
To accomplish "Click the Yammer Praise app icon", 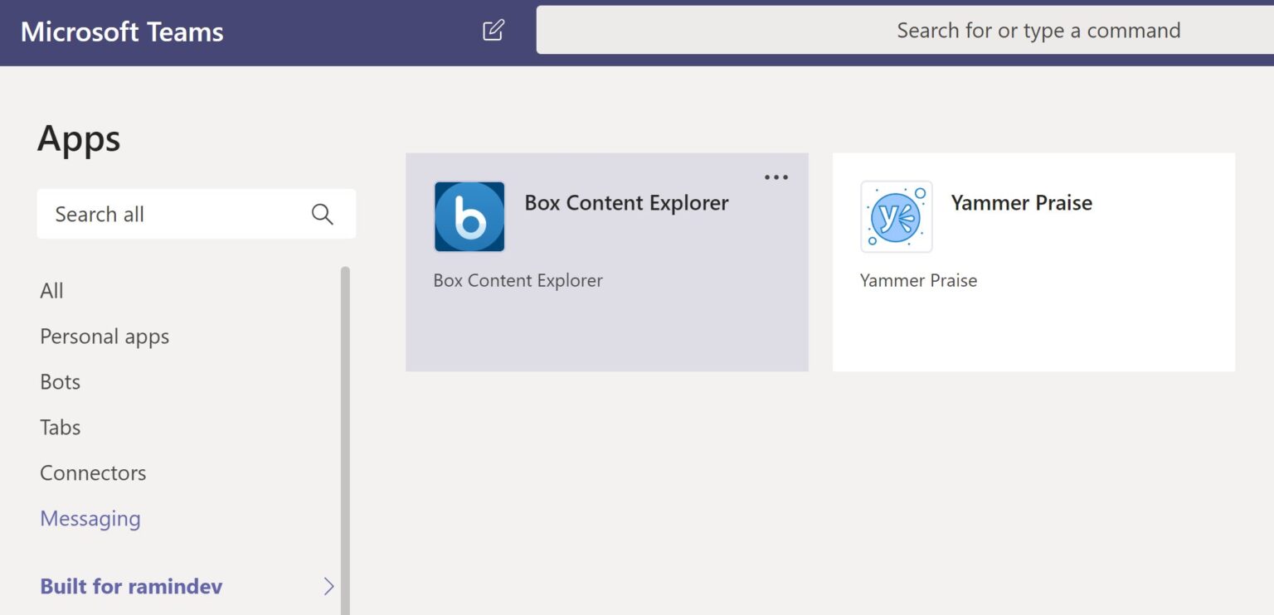I will point(897,216).
